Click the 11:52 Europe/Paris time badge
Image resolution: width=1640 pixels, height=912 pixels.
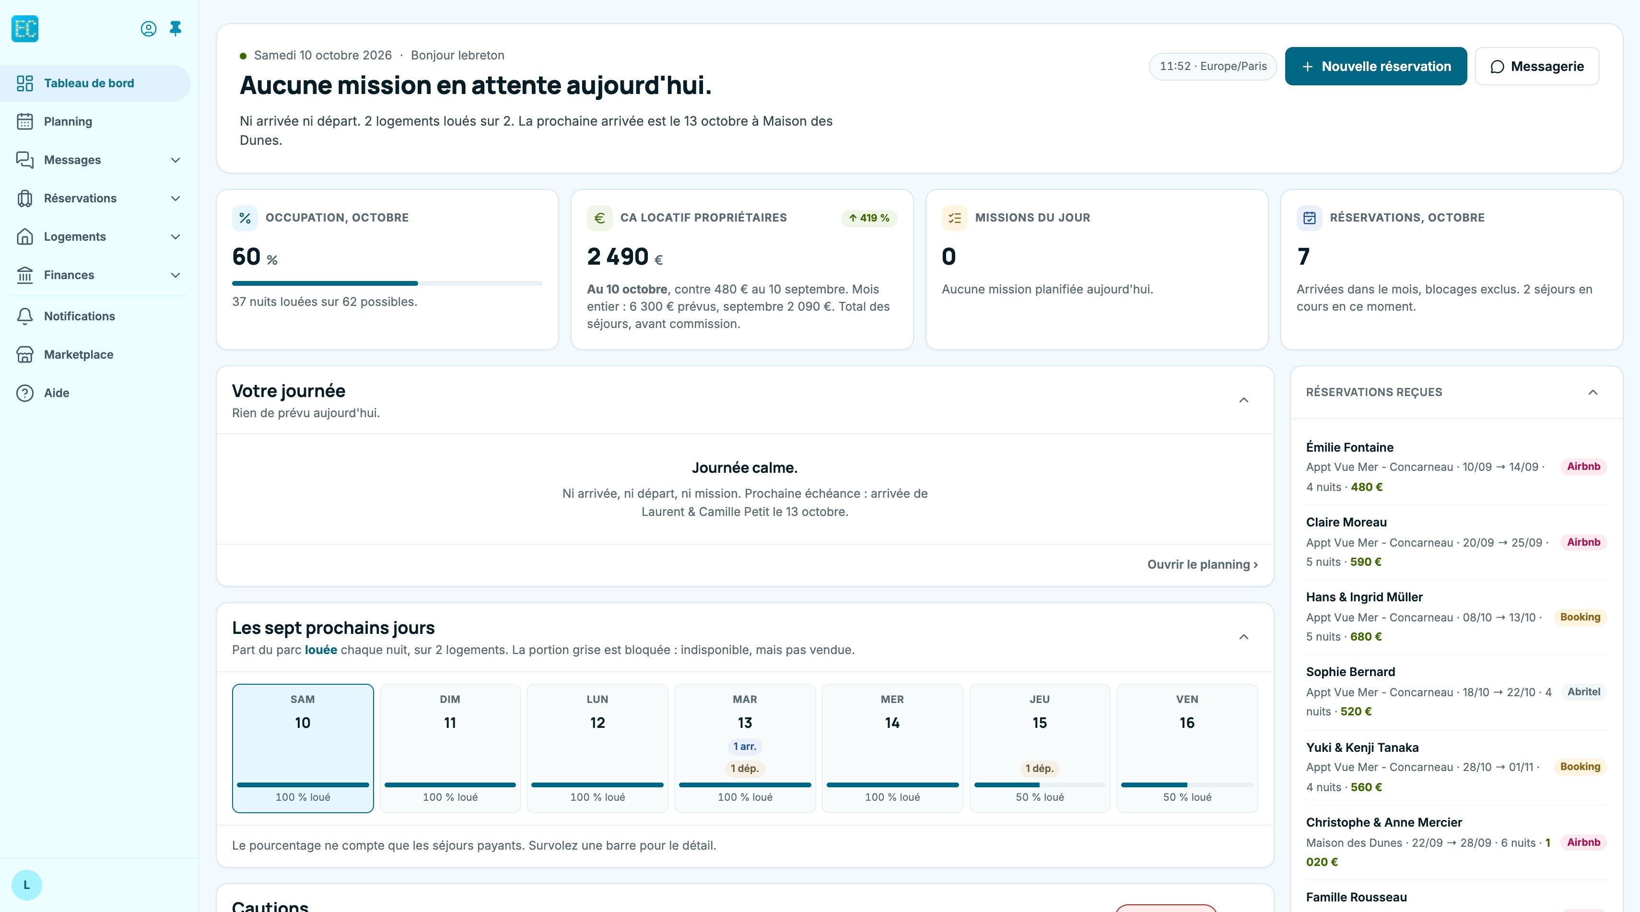(1213, 66)
